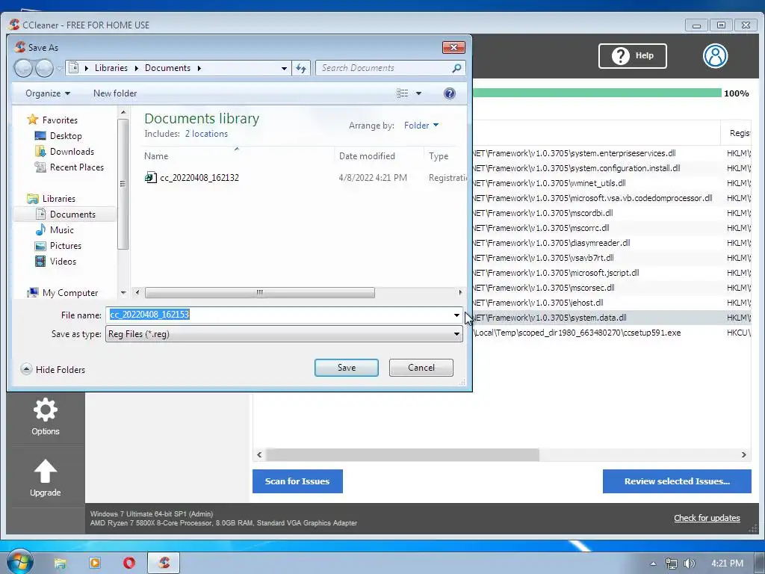The width and height of the screenshot is (765, 574).
Task: Click the Save button
Action: coord(347,368)
